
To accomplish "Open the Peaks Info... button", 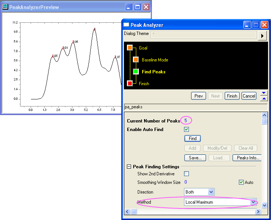I will point(246,158).
